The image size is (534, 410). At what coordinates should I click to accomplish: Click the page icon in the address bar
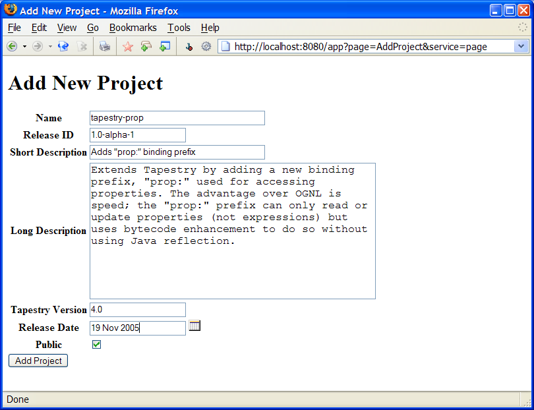point(225,46)
